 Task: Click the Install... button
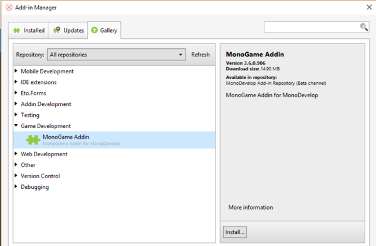pyautogui.click(x=235, y=232)
